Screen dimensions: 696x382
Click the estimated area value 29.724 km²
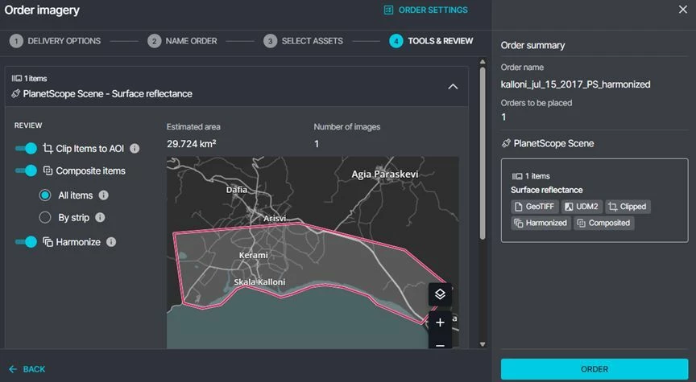[x=191, y=144]
